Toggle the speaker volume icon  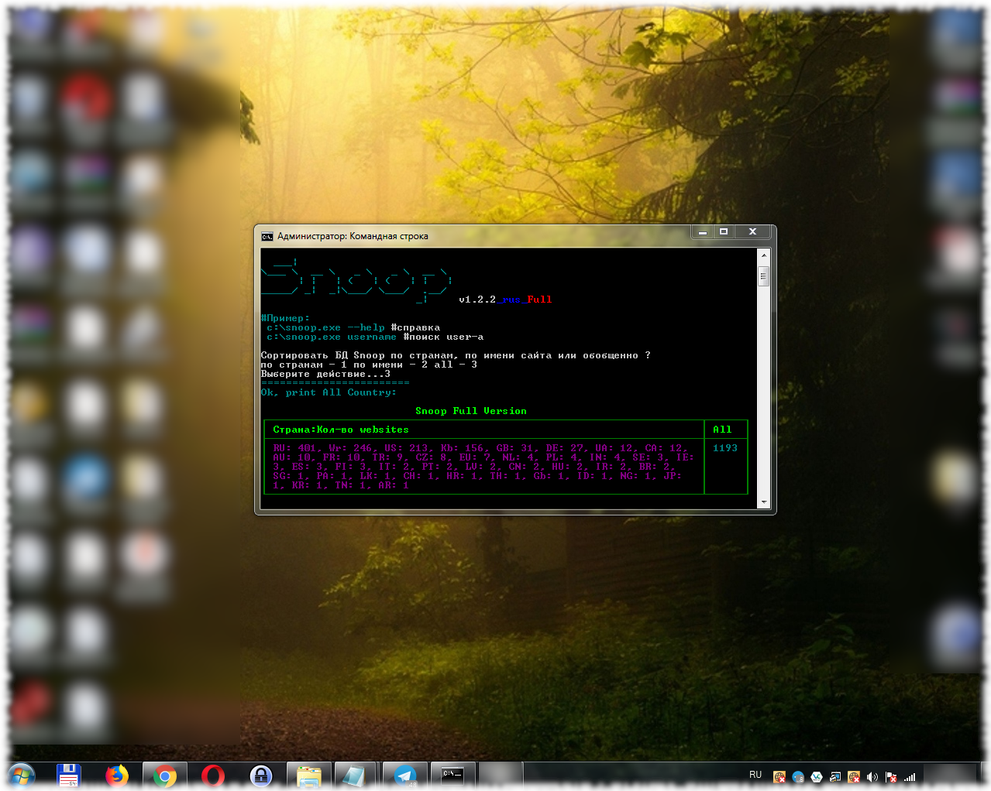872,776
